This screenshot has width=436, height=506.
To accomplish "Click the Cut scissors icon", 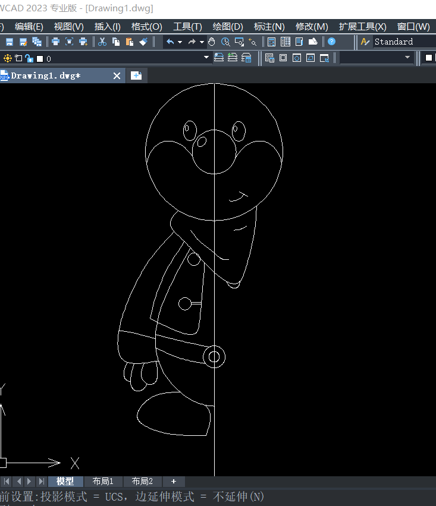I will pos(102,42).
